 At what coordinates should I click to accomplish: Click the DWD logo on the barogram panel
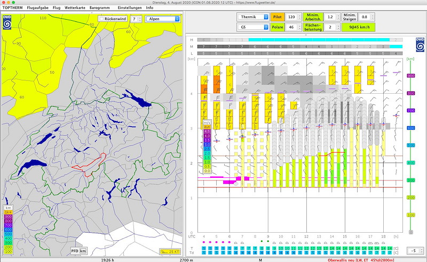(420, 45)
